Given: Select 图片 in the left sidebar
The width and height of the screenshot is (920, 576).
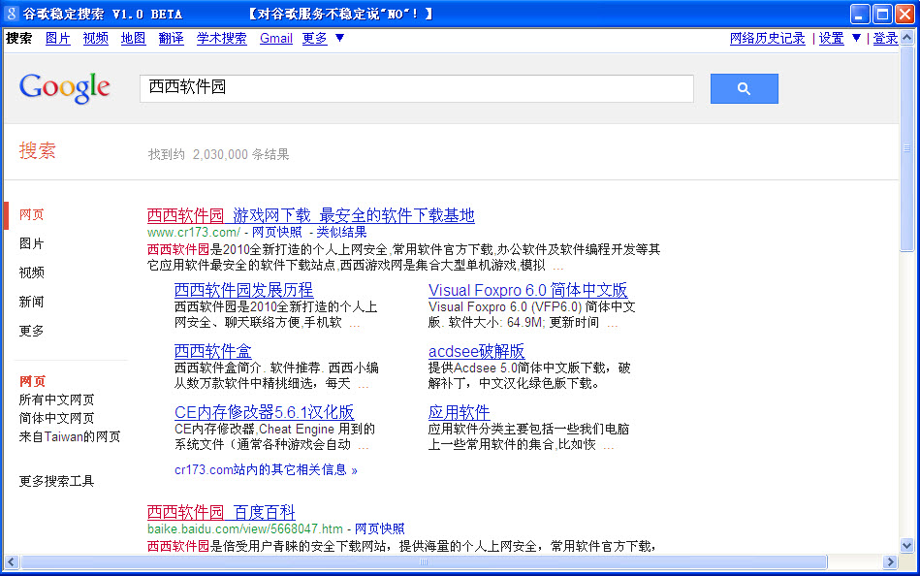Looking at the screenshot, I should (x=31, y=243).
